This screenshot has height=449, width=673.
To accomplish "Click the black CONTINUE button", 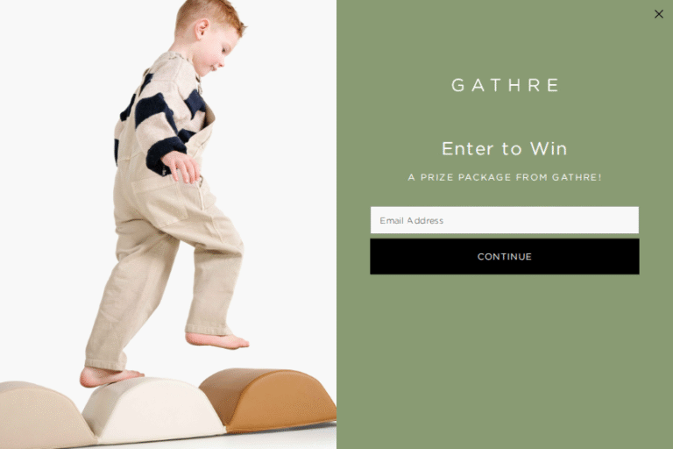I will pos(505,257).
